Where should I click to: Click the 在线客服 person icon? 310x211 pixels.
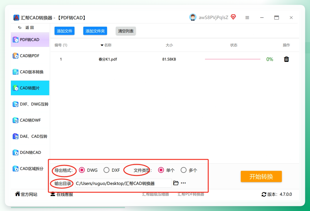point(53,194)
